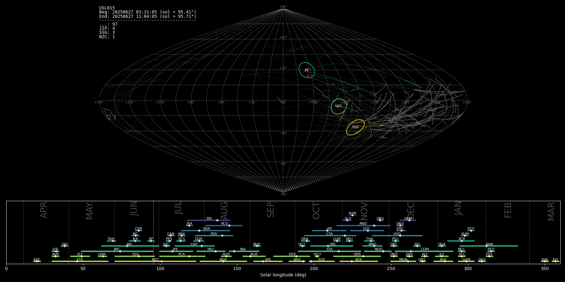Click the XCB shower bar

pos(461,241)
